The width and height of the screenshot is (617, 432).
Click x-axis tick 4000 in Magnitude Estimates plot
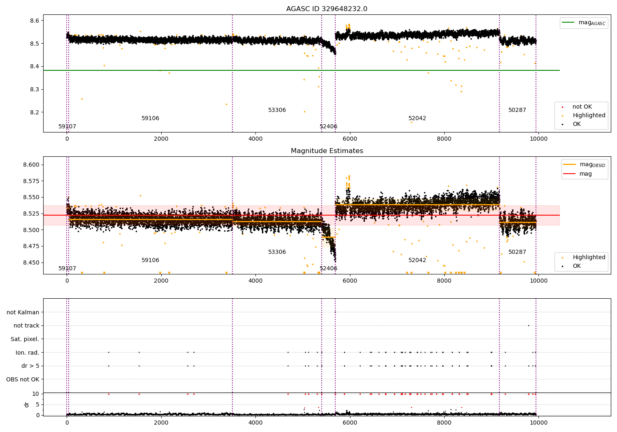coord(255,281)
